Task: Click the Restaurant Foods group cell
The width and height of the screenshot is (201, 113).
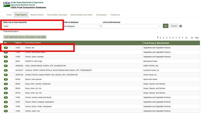Action: point(150,61)
